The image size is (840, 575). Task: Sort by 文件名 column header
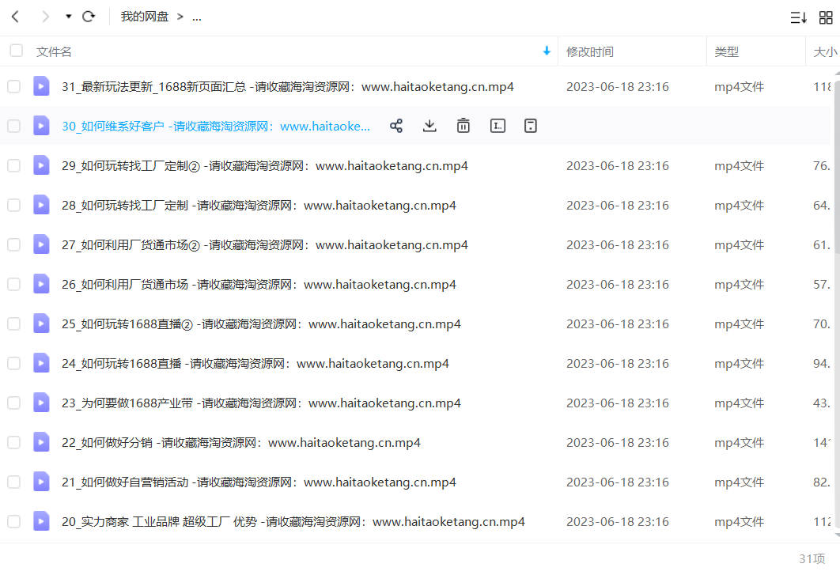54,52
